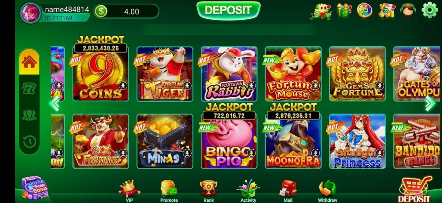442x203 pixels.
Task: Open the user avatar profile picture
Action: point(31,12)
